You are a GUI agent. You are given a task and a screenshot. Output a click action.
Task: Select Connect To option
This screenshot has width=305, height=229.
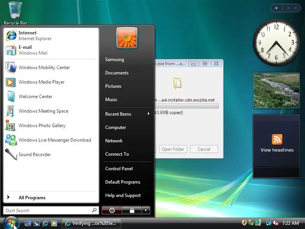click(127, 154)
